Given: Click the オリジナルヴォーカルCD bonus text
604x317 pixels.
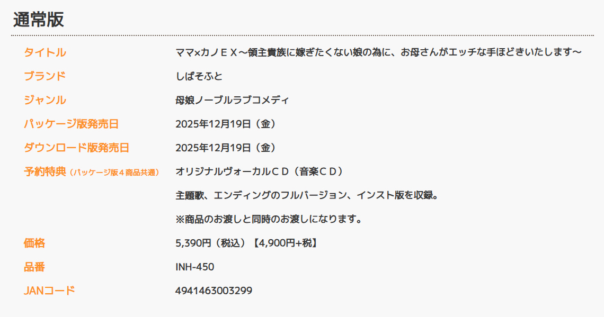Looking at the screenshot, I should [x=260, y=171].
